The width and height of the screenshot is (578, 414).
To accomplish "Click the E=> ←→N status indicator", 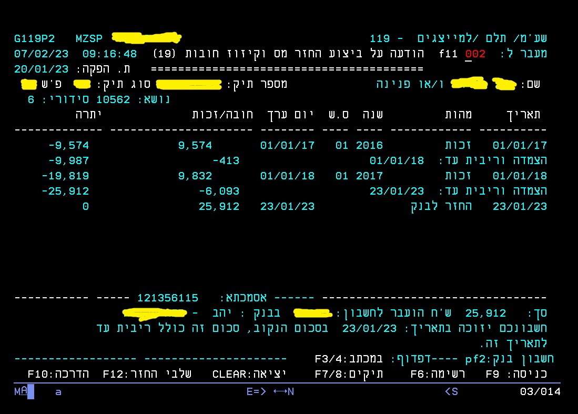I will [x=270, y=391].
